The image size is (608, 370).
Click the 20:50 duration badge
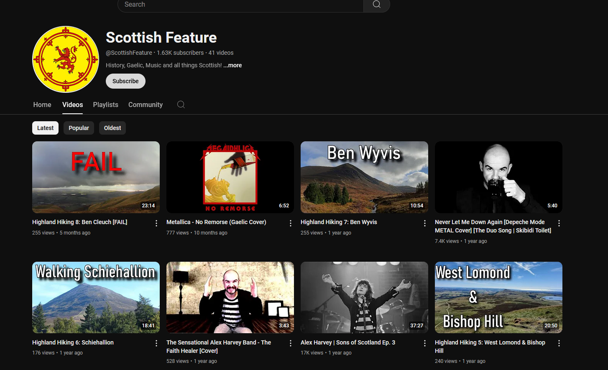[551, 326]
